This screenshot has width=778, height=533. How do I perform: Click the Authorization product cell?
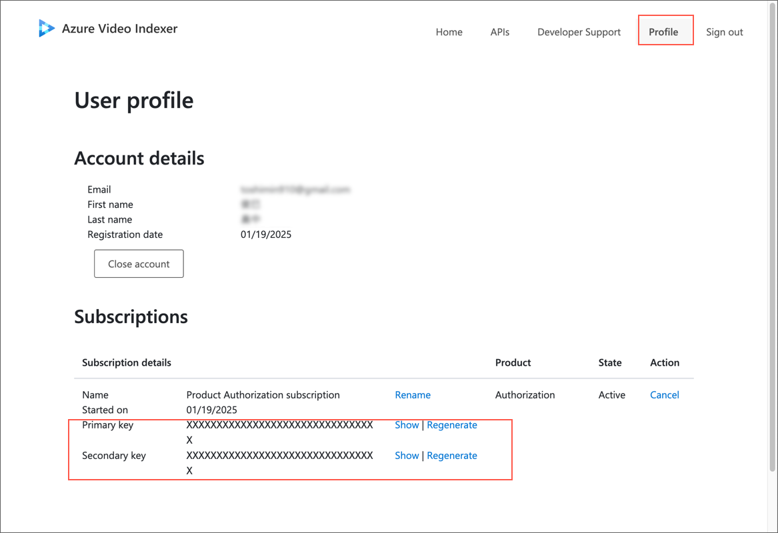tap(525, 394)
